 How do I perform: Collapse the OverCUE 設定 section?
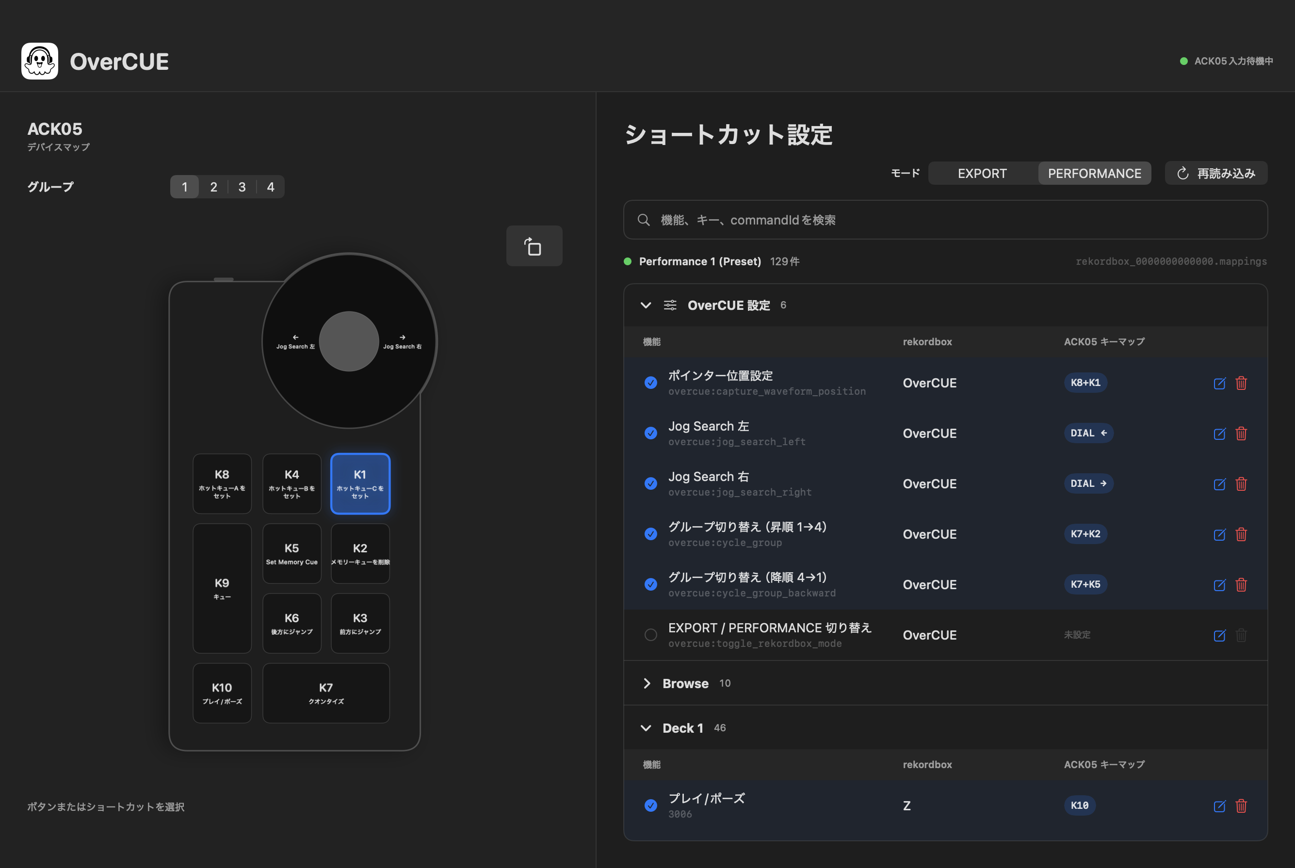646,305
